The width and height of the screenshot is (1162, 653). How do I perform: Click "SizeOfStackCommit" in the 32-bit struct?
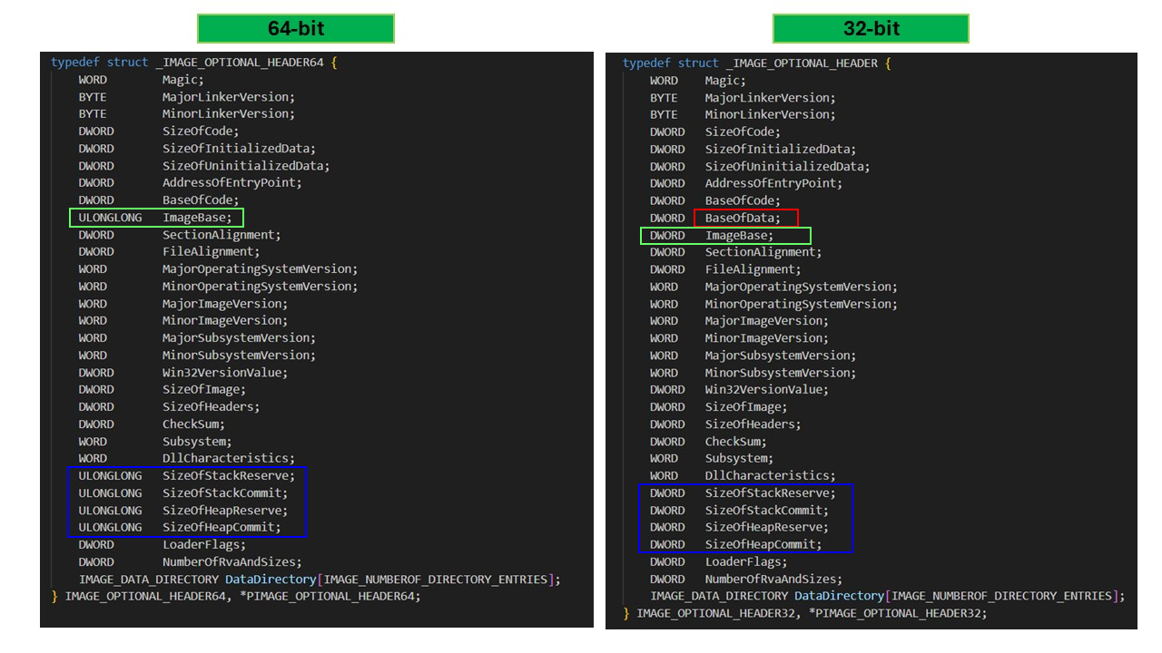pyautogui.click(x=764, y=511)
